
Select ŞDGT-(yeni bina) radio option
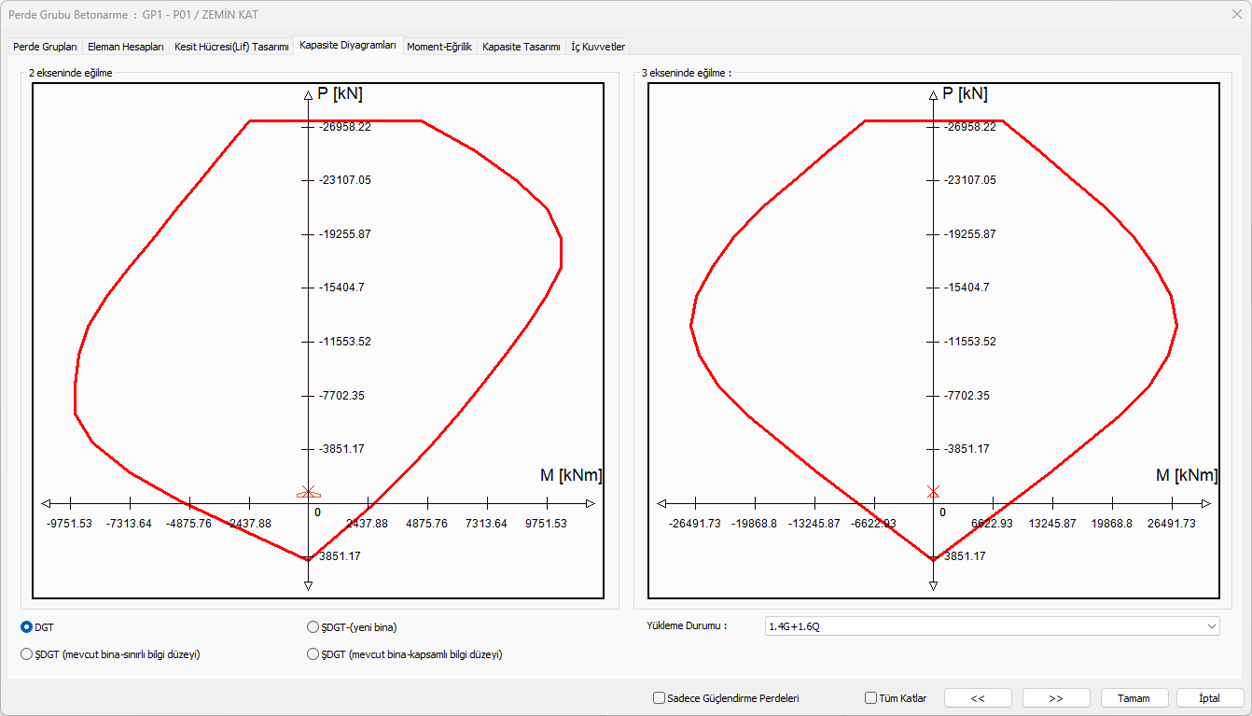[313, 627]
